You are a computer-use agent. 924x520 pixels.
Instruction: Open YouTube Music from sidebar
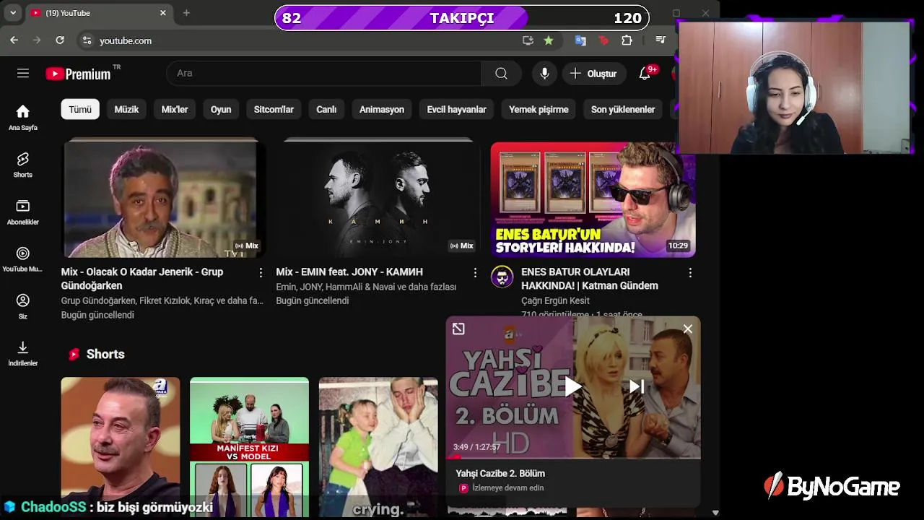(x=23, y=259)
